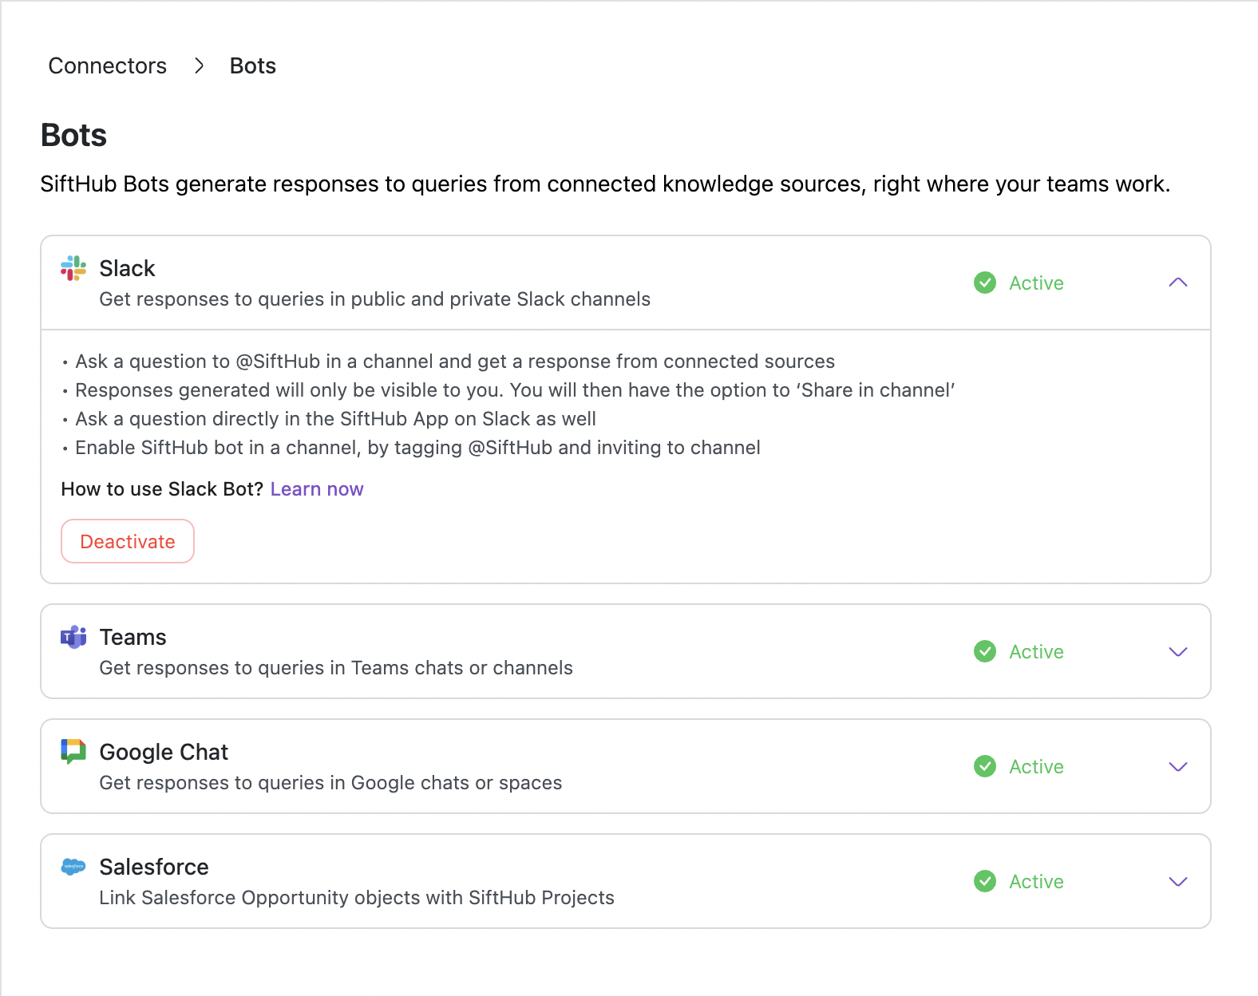Click the Salesforce cloud logo icon
This screenshot has height=996, width=1258.
coord(73,867)
